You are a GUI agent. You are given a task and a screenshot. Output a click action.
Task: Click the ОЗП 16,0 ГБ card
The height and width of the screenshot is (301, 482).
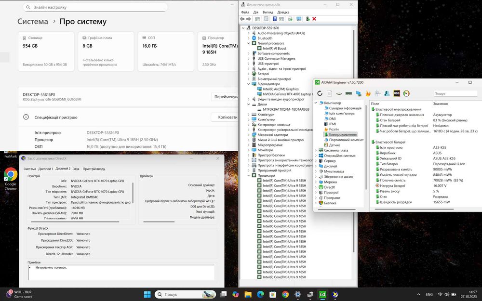(x=166, y=52)
